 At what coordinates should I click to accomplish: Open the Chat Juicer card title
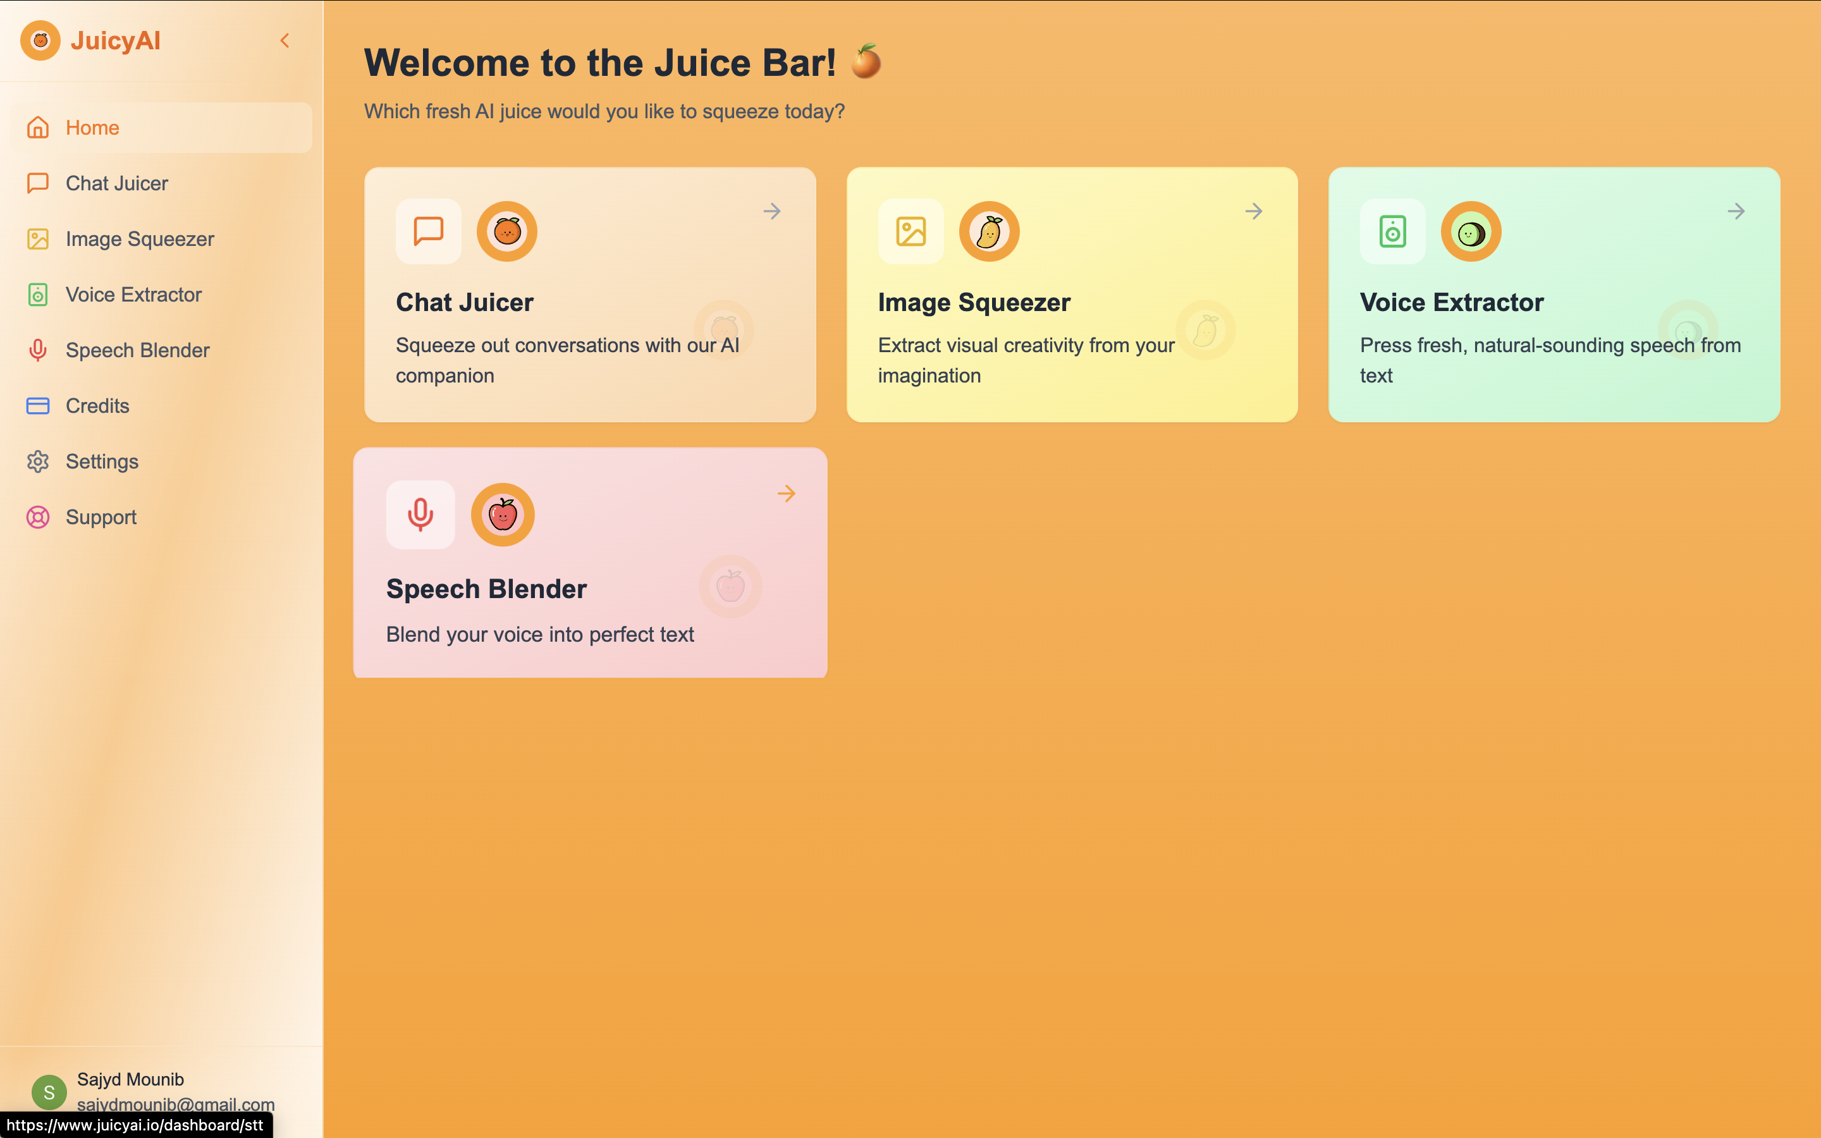click(x=464, y=303)
